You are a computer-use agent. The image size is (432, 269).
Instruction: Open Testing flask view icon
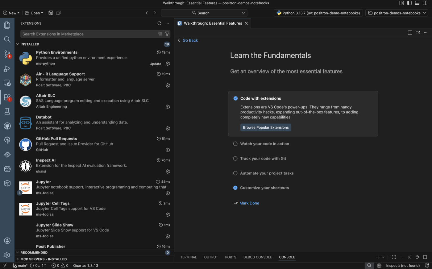click(x=7, y=111)
